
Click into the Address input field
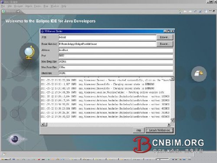tap(115, 50)
